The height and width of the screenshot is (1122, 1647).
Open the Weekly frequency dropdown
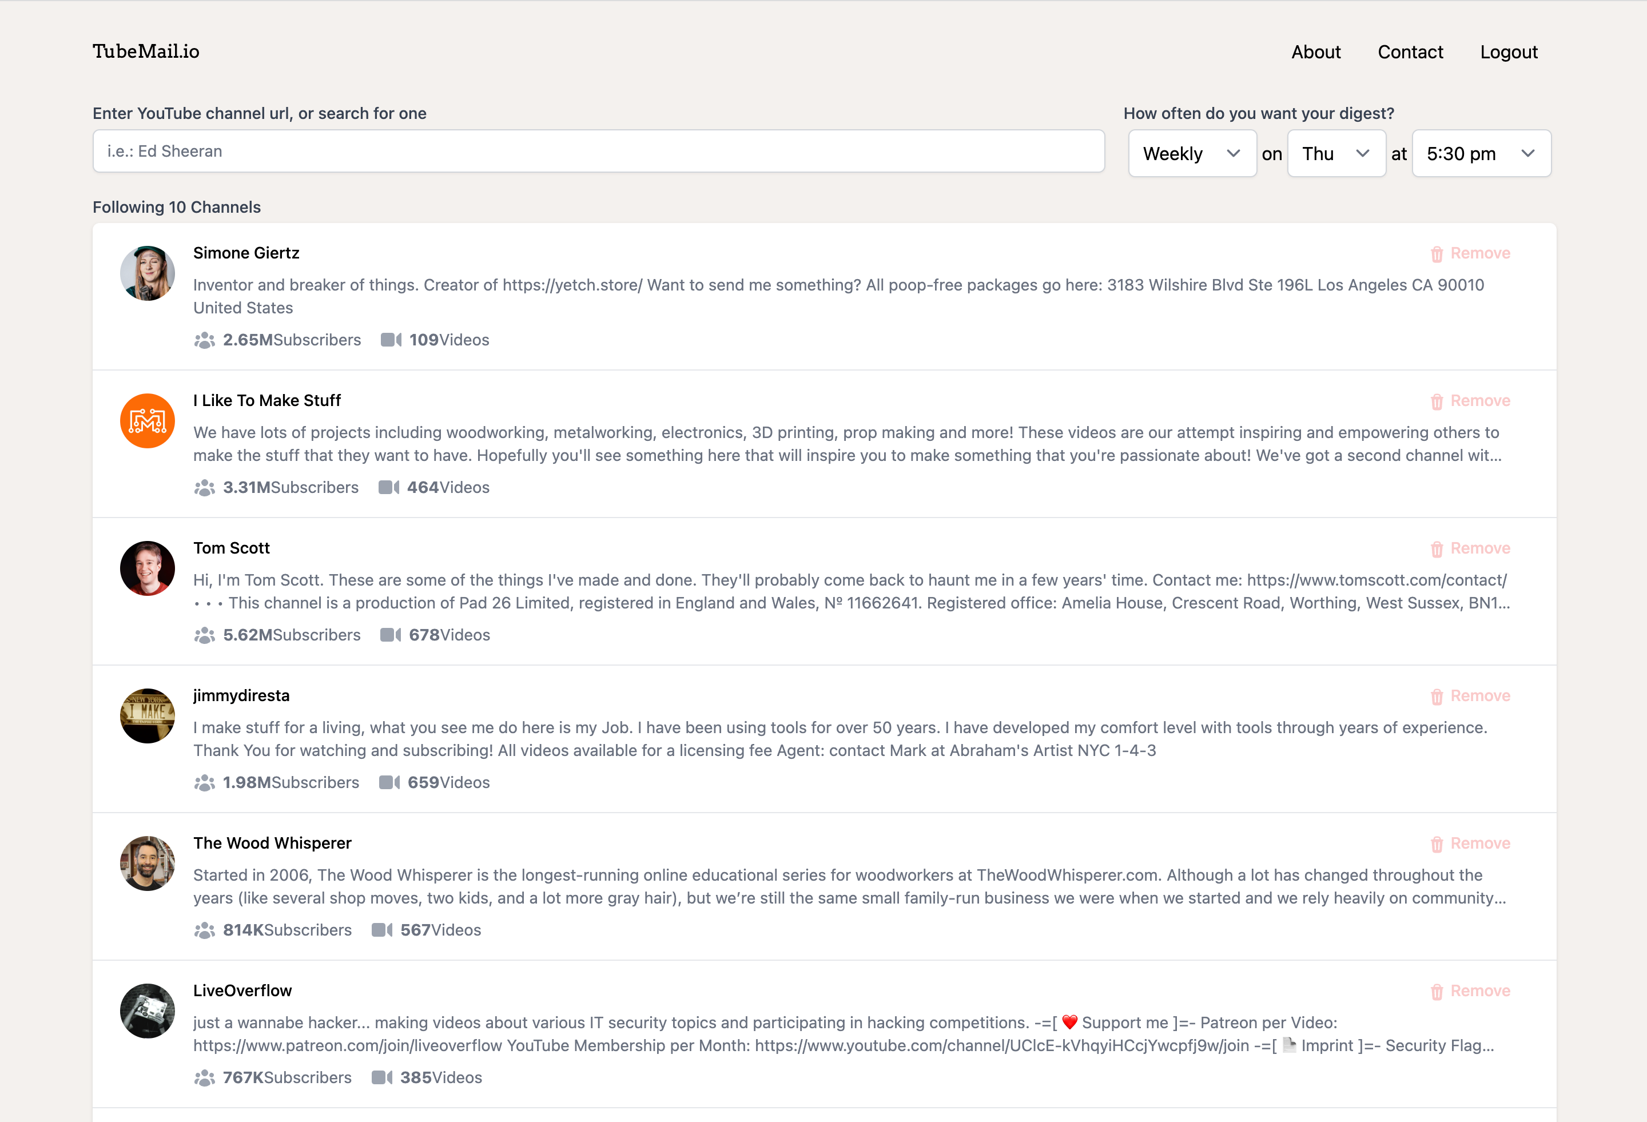1192,153
